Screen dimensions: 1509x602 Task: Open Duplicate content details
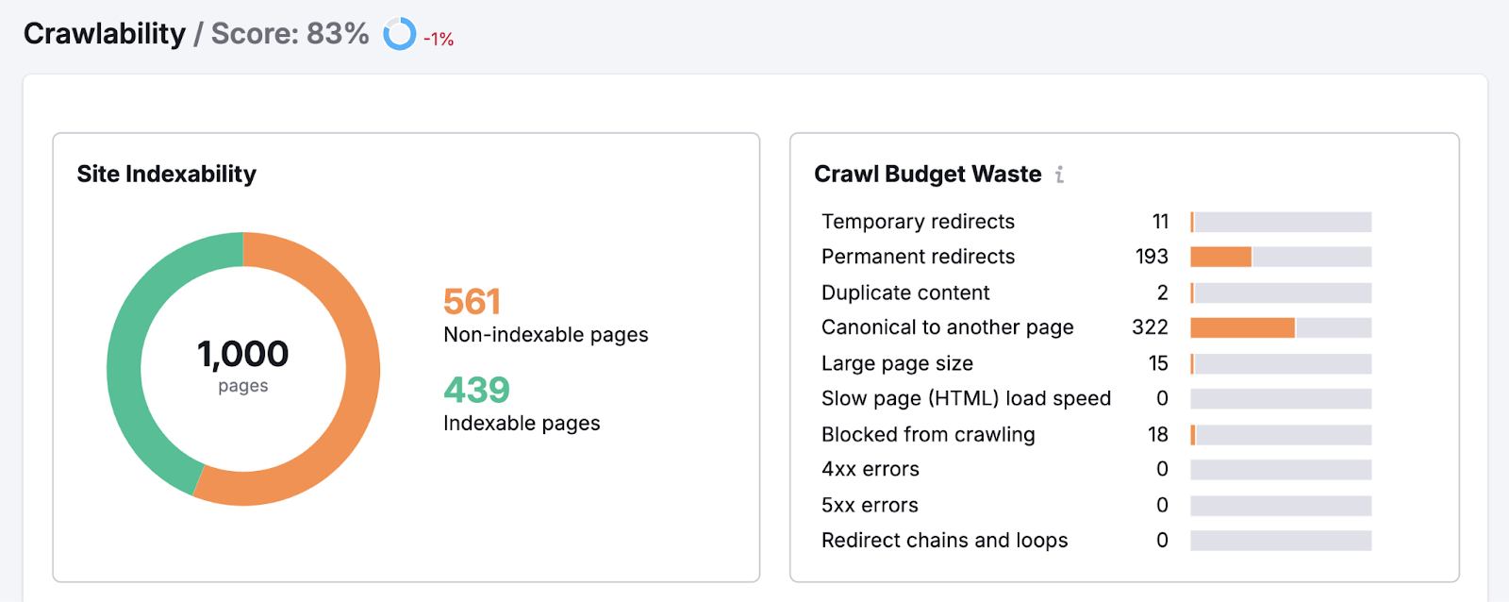pyautogui.click(x=905, y=293)
